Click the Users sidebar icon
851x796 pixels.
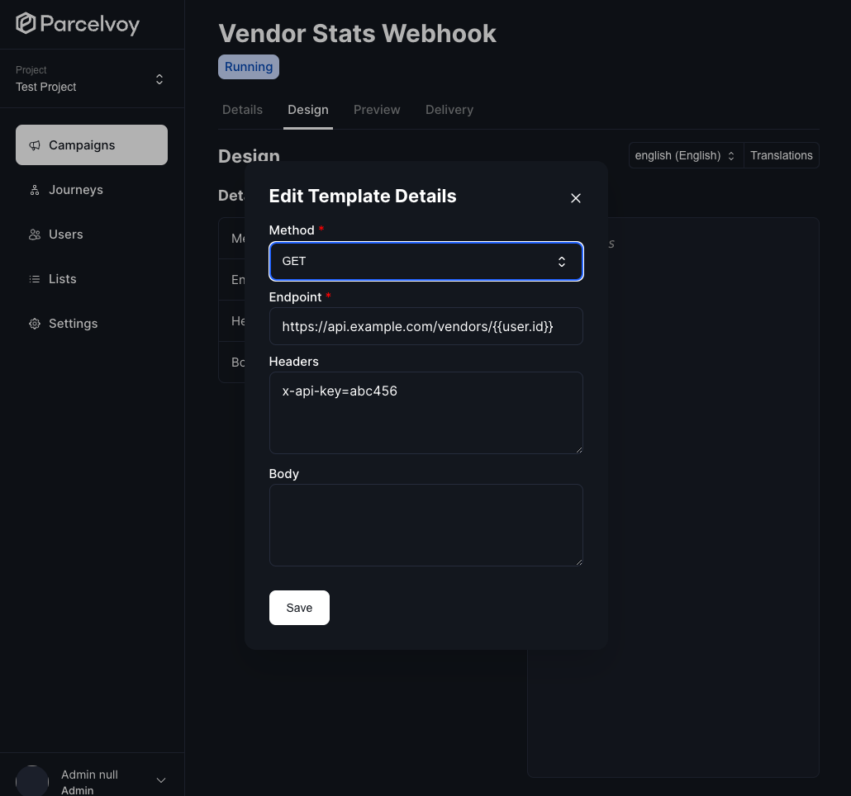35,235
